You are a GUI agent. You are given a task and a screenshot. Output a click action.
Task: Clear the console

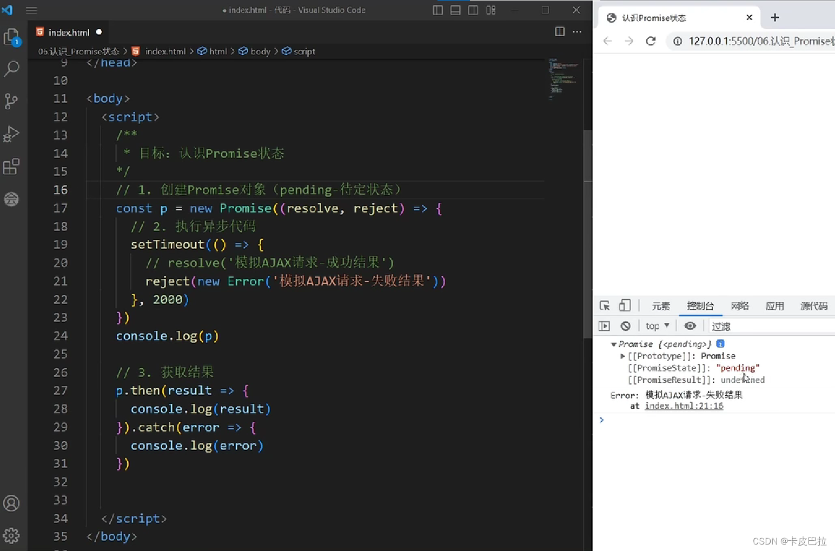click(626, 326)
